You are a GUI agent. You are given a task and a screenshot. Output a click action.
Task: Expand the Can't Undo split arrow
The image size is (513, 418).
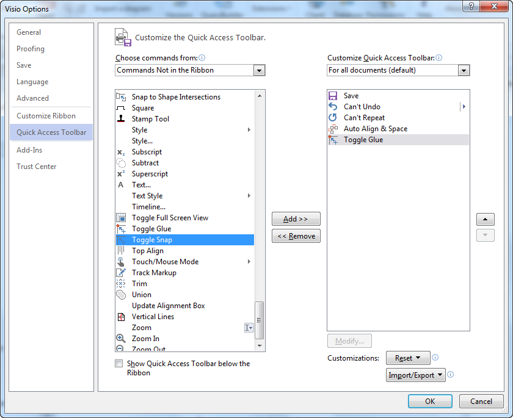point(464,107)
